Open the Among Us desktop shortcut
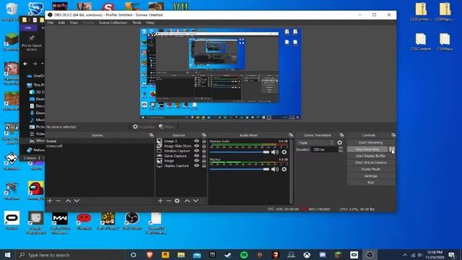This screenshot has width=462, height=260. [35, 191]
